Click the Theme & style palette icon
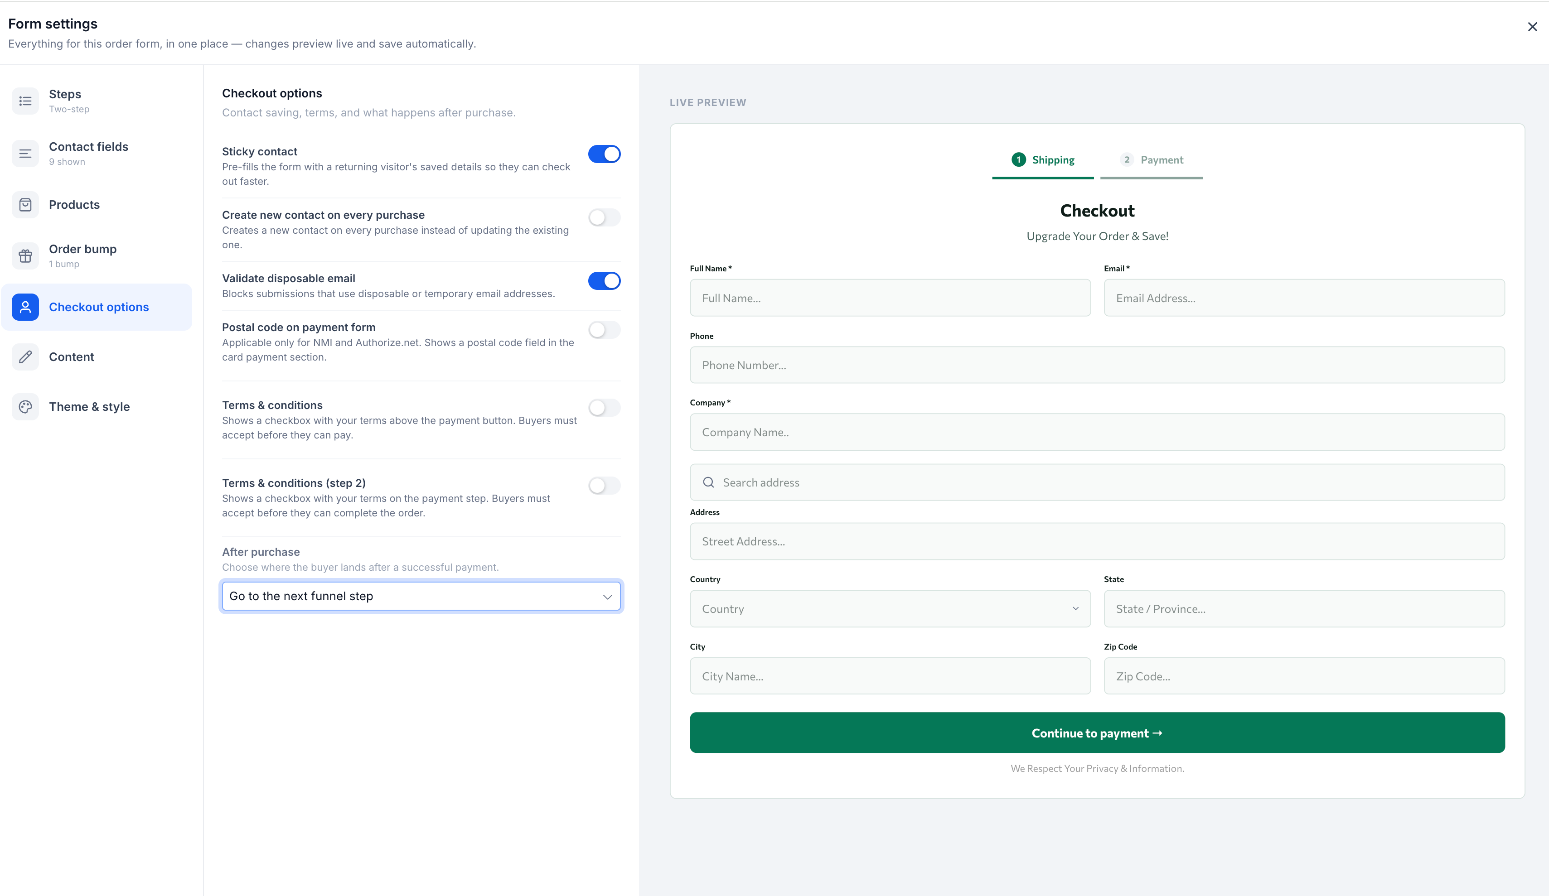The height and width of the screenshot is (896, 1549). point(25,407)
